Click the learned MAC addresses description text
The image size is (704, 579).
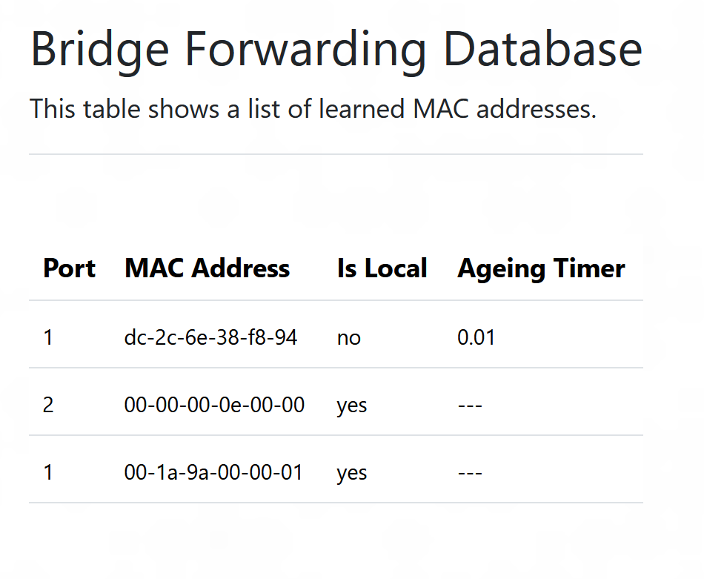(313, 109)
